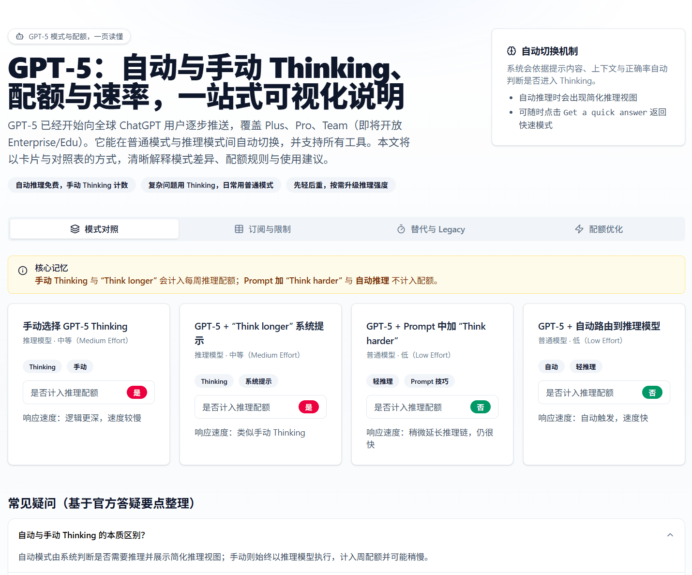Click the 手动 tag in first card
Viewport: 692px width, 575px height.
pos(80,366)
